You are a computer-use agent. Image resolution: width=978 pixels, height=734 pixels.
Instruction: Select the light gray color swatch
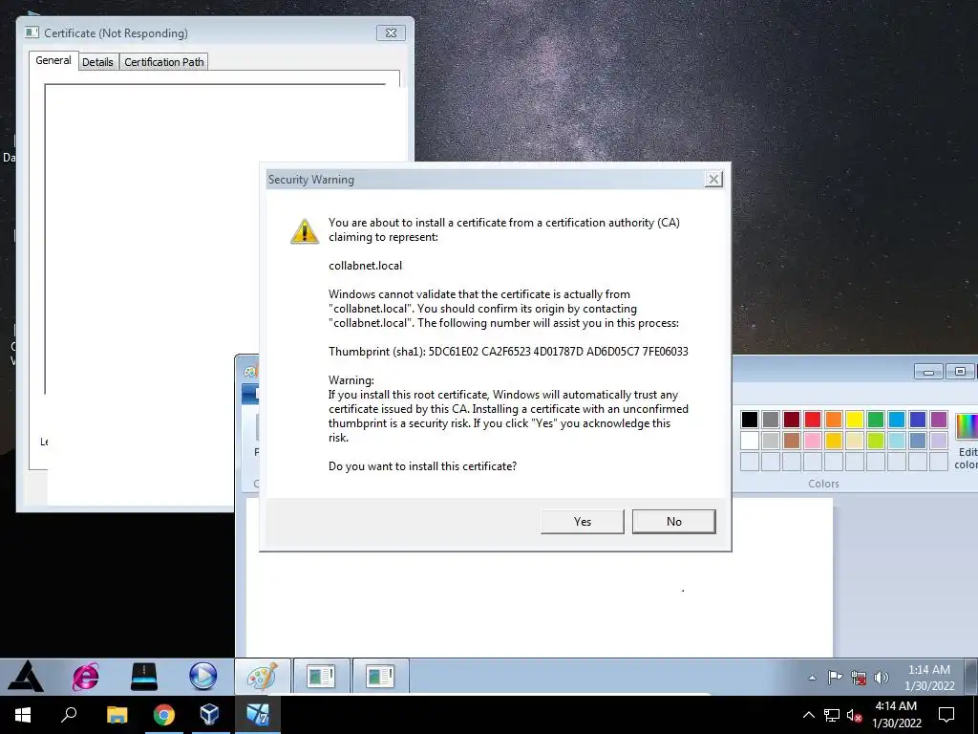coord(771,441)
